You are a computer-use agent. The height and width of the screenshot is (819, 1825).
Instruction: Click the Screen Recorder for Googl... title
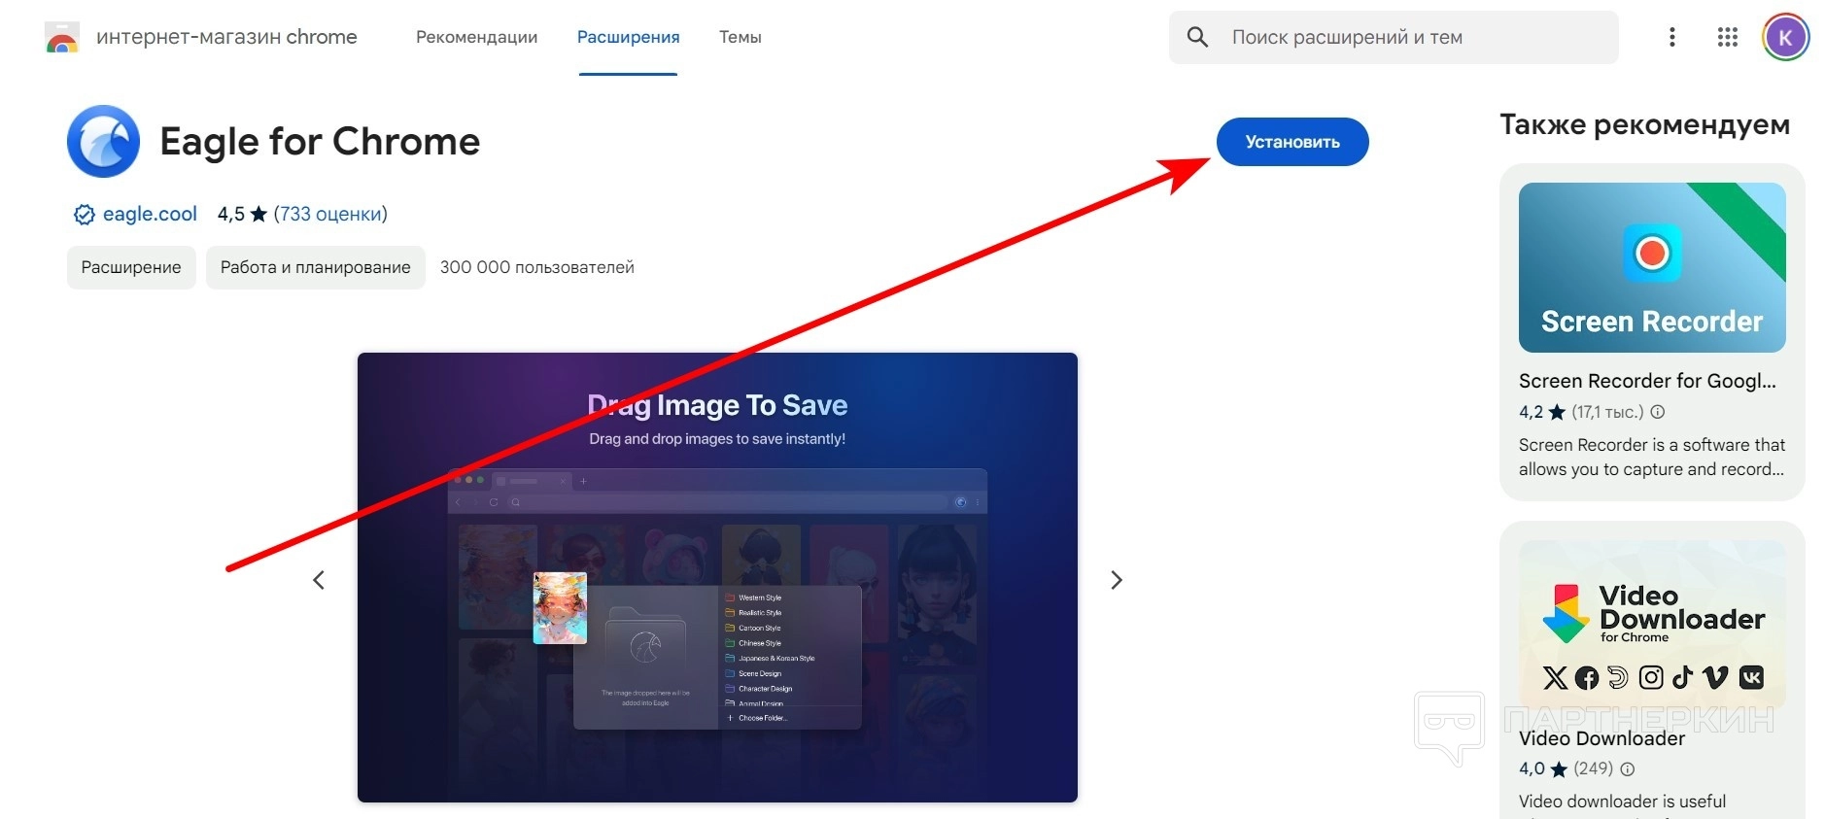click(1647, 381)
